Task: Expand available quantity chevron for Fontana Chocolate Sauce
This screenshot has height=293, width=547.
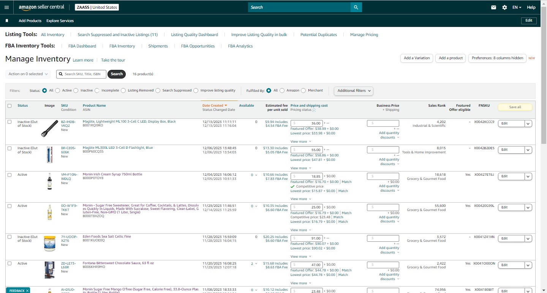Action: point(256,264)
